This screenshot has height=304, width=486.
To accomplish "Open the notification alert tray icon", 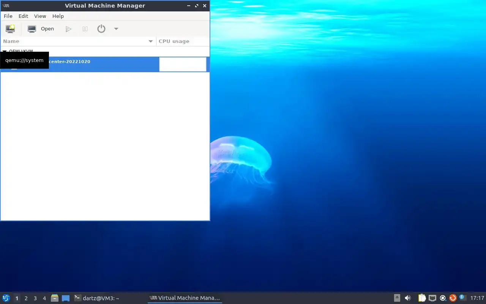I will (x=462, y=298).
